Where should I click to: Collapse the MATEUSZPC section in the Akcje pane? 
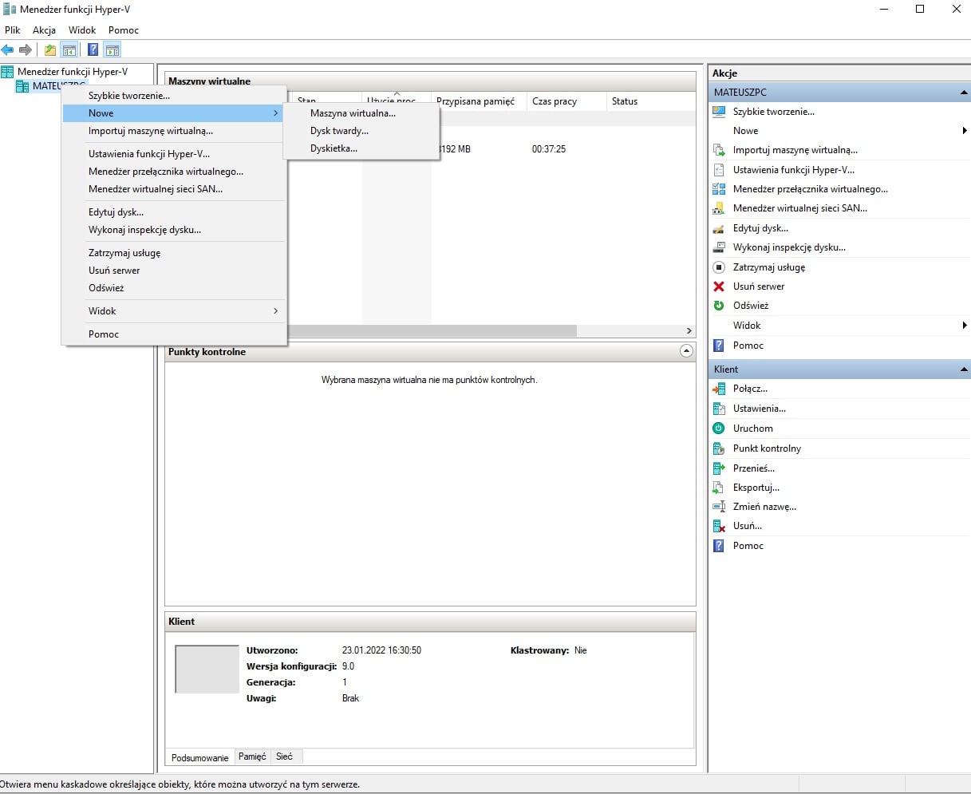tap(964, 93)
